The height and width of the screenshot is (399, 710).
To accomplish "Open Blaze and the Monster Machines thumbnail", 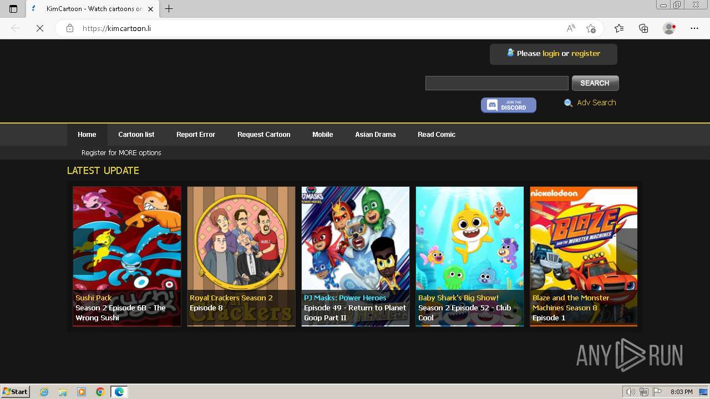I will coord(584,256).
